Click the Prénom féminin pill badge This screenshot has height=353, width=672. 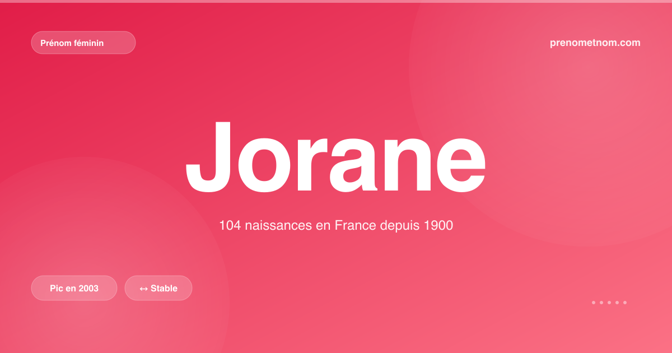pos(83,43)
